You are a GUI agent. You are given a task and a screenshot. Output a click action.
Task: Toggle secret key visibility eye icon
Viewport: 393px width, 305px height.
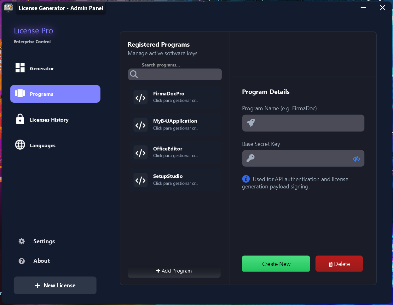(356, 159)
